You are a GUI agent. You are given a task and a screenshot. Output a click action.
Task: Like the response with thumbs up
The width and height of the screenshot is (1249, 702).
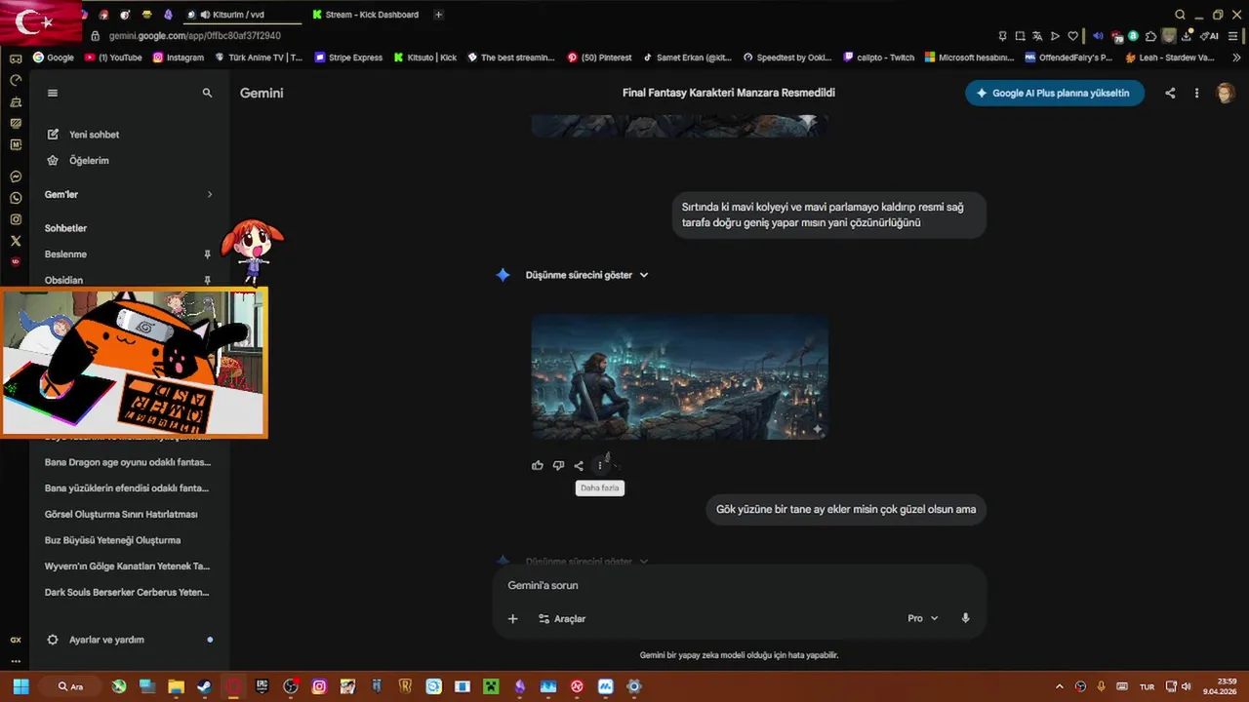click(538, 466)
